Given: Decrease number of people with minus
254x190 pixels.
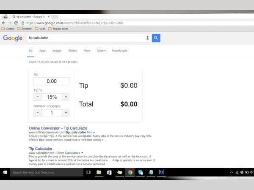Looking at the screenshot, I should [x=38, y=113].
